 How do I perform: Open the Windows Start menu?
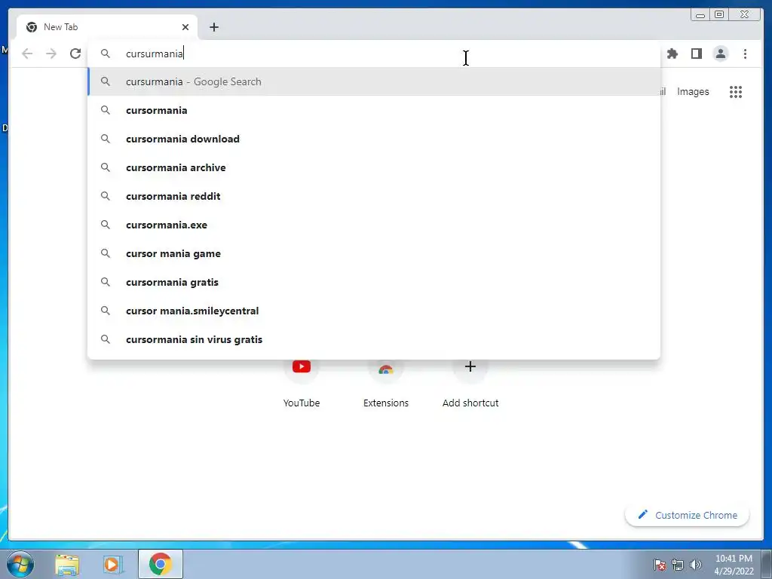pos(20,564)
